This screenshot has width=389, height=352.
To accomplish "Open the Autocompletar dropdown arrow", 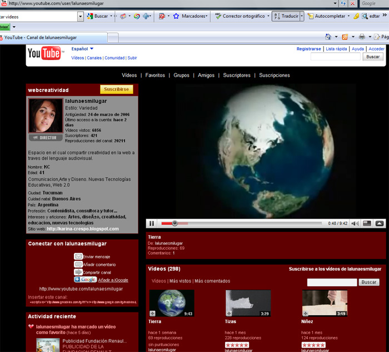I will click(x=348, y=16).
